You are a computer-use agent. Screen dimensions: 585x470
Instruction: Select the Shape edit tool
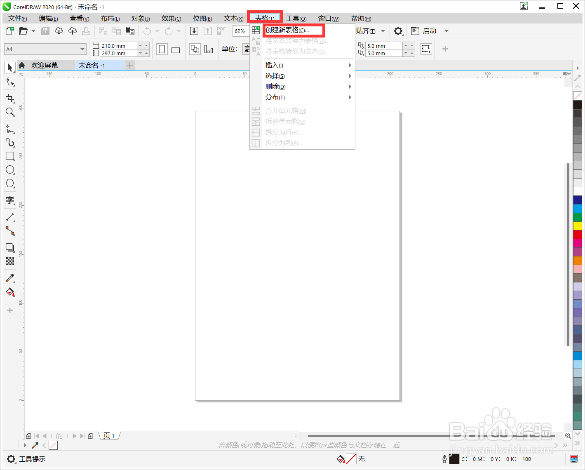pos(10,82)
